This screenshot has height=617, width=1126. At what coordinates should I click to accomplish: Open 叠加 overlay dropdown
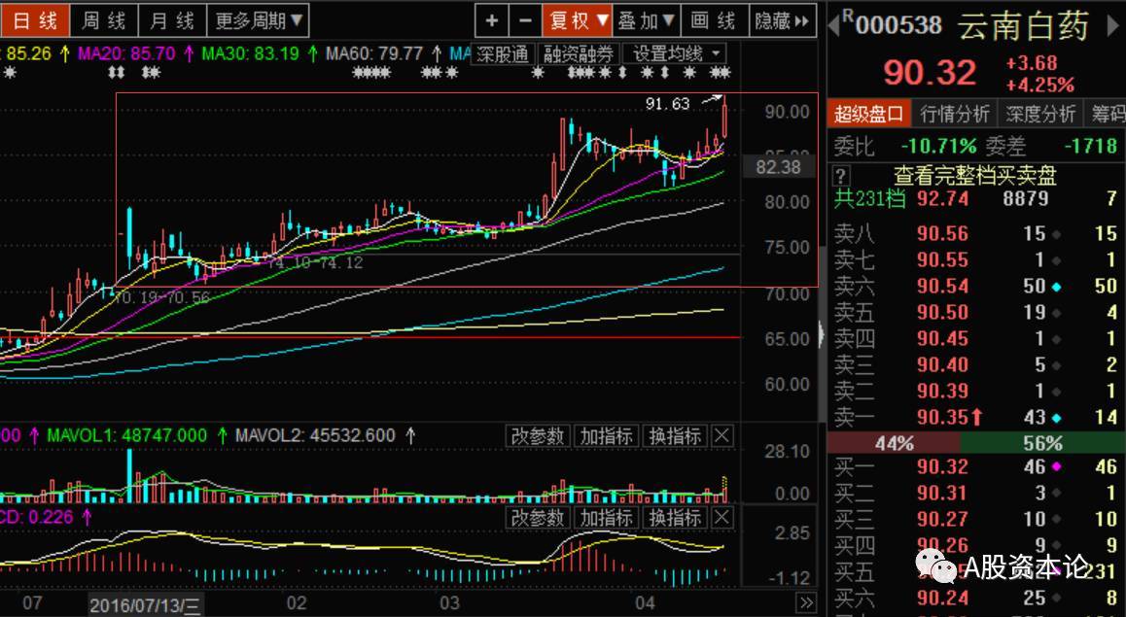[x=646, y=20]
